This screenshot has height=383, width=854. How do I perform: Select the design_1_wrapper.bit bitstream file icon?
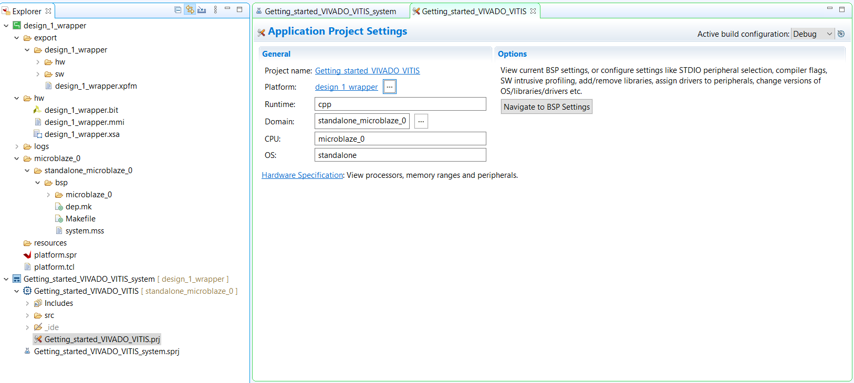pos(38,110)
